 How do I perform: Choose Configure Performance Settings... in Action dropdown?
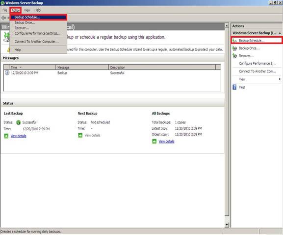tap(38, 33)
